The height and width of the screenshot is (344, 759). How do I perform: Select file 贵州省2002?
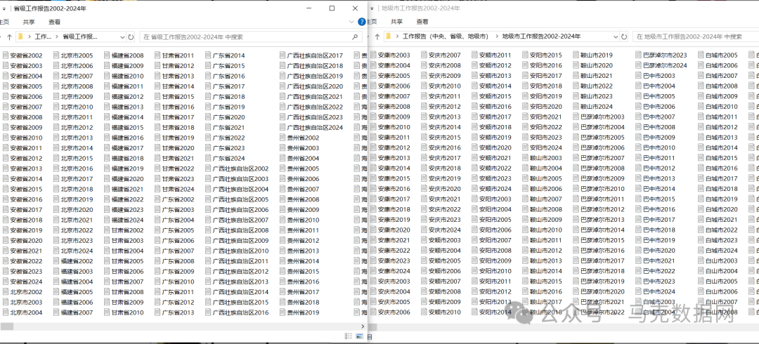(x=299, y=138)
